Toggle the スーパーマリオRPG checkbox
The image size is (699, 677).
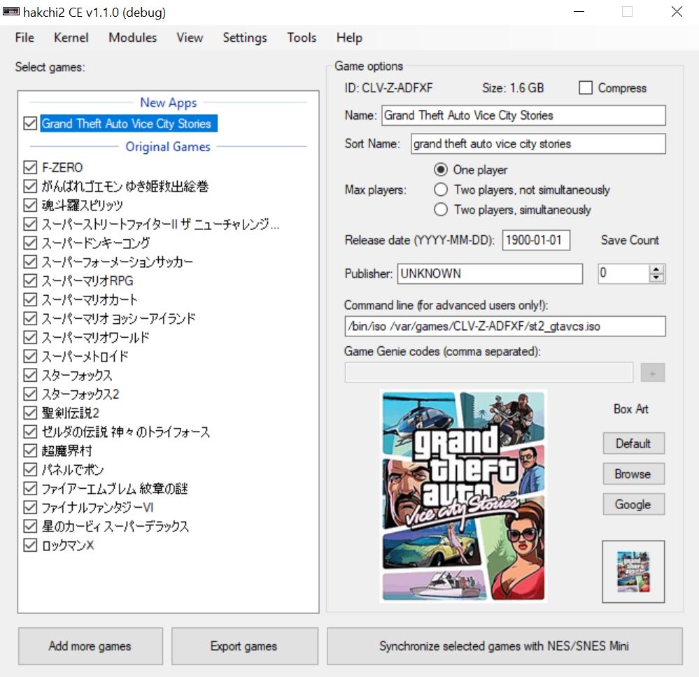[30, 280]
